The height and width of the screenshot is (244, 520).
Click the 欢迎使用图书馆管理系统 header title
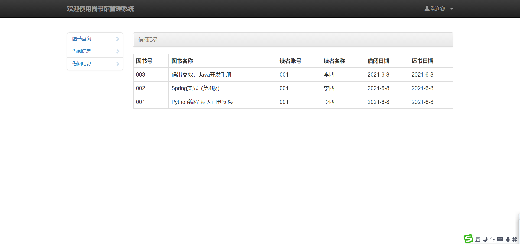100,9
